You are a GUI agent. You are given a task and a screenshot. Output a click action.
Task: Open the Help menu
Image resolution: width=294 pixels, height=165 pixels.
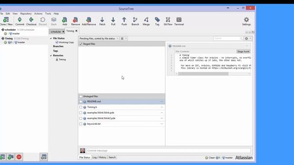[x=56, y=14]
